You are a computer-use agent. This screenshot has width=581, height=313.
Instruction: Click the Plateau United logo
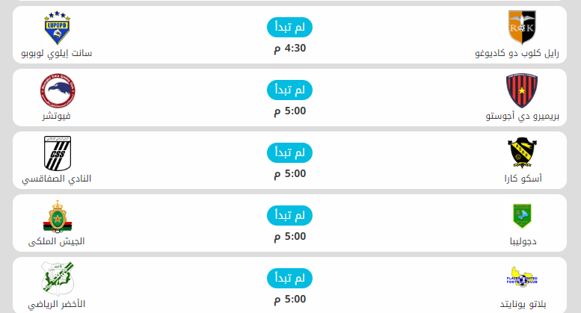523,278
